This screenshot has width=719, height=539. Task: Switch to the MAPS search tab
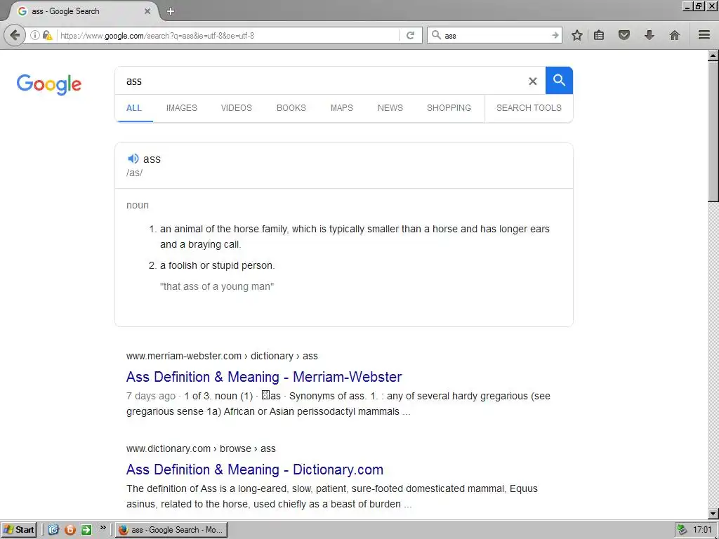[x=342, y=108]
